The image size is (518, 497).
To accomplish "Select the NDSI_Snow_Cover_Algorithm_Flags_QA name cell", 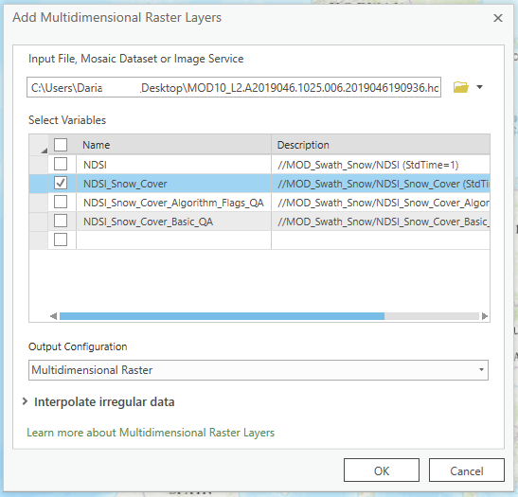I will tap(173, 203).
